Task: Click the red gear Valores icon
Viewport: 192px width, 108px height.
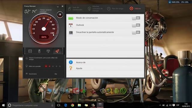Action: (x=131, y=9)
